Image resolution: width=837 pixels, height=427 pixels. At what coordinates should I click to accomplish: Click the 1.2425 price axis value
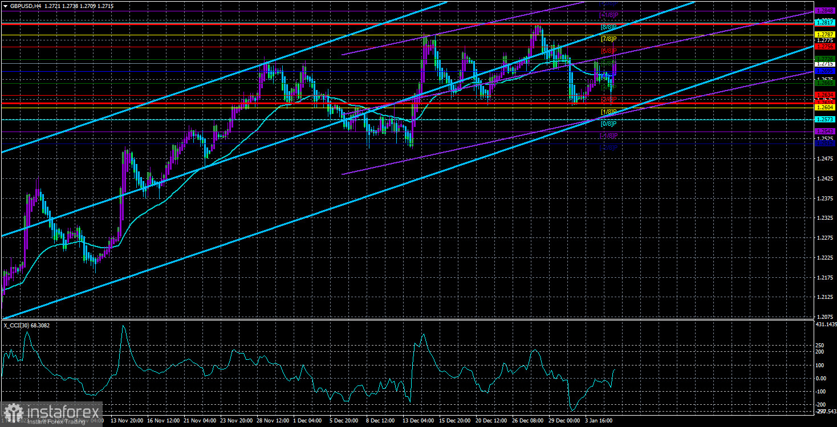(824, 178)
